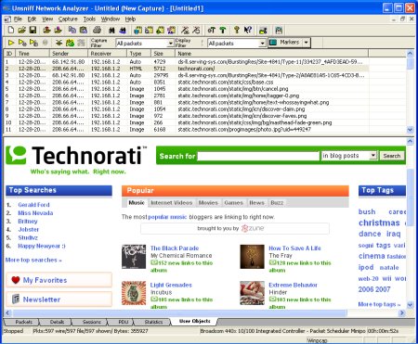Click the Technorati Search button

(x=392, y=156)
